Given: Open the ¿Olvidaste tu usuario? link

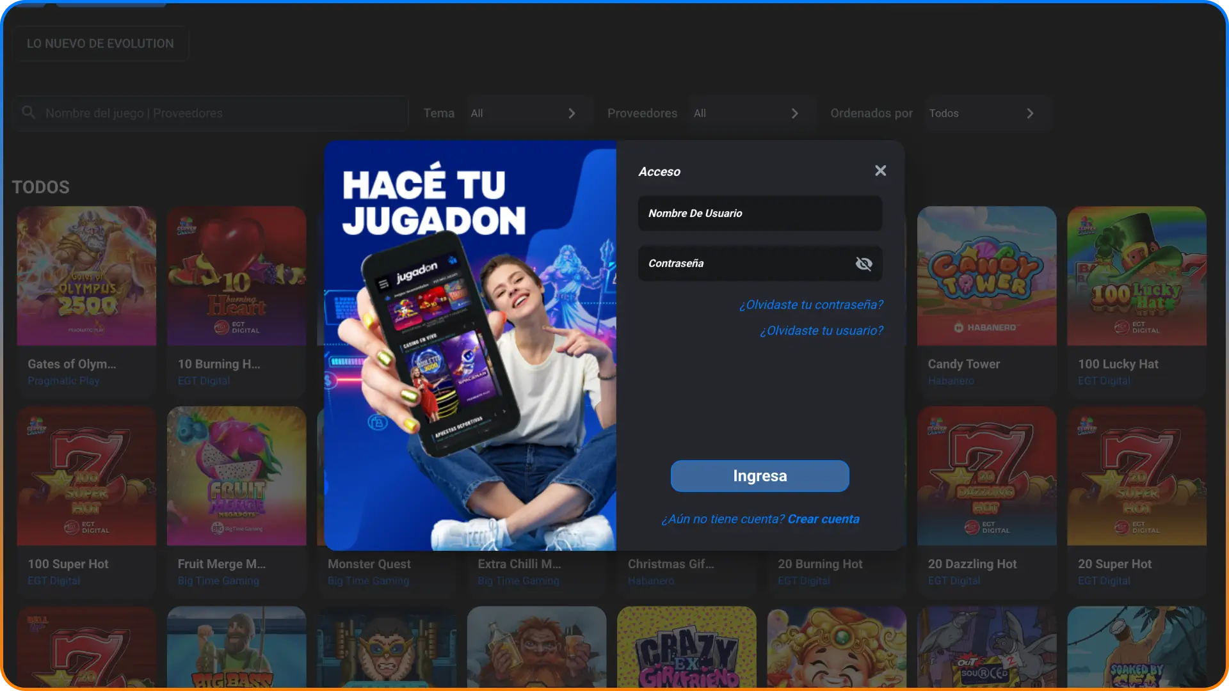Looking at the screenshot, I should [x=821, y=331].
